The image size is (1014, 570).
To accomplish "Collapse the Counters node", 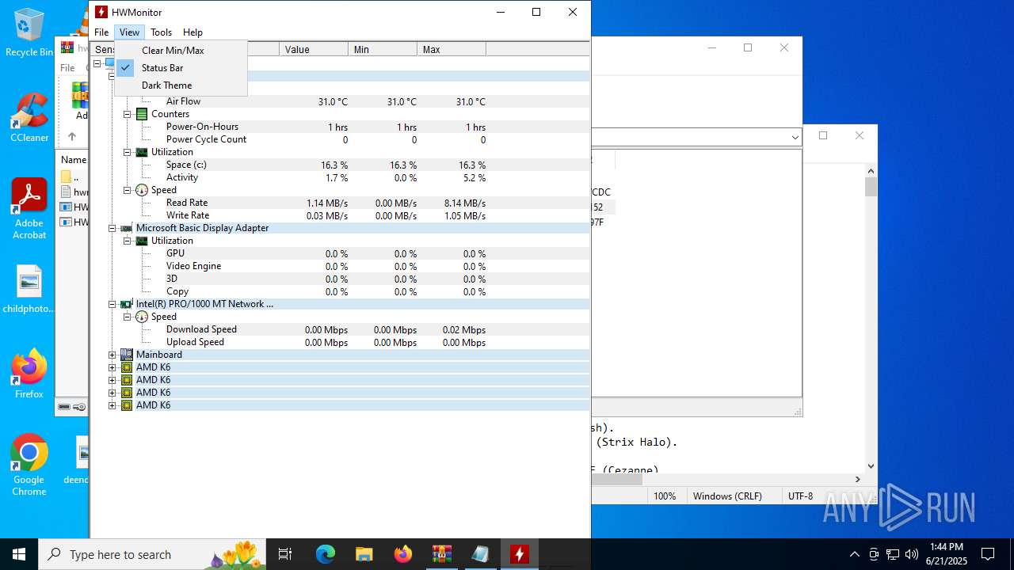I will [127, 114].
